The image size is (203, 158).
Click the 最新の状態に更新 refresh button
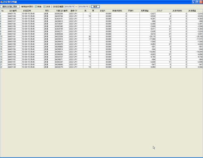[x=10, y=7]
